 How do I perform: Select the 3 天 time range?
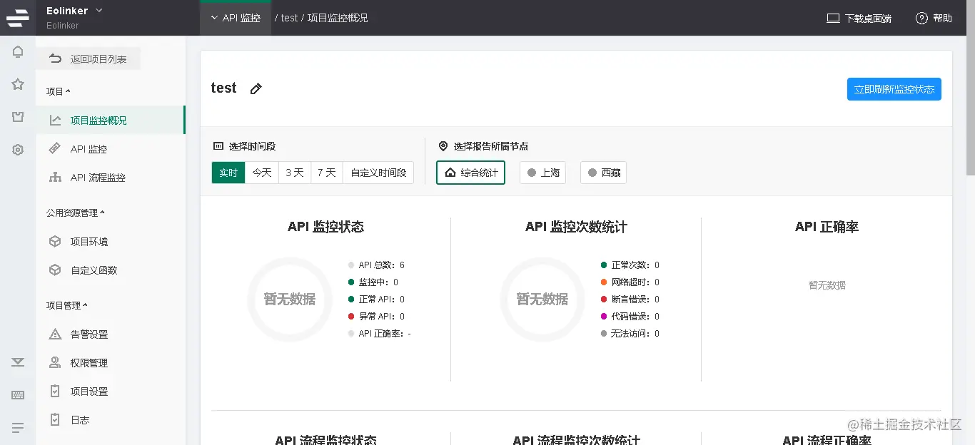coord(295,173)
